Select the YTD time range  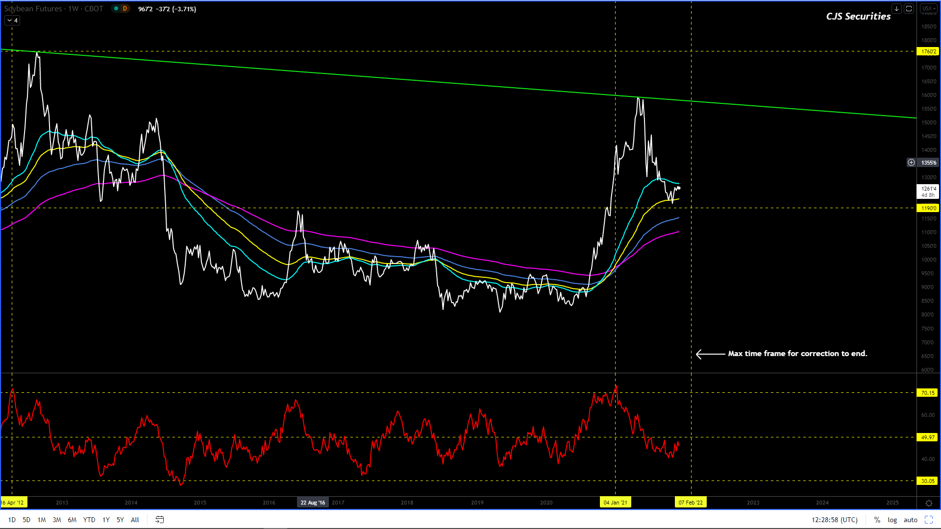tap(89, 520)
